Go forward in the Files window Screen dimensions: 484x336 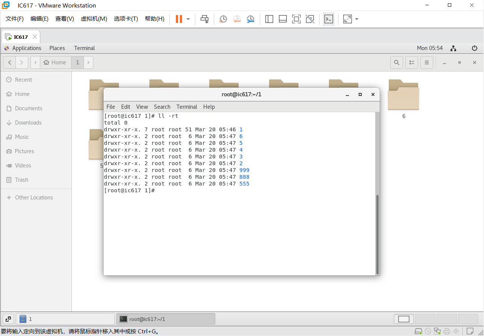point(22,62)
